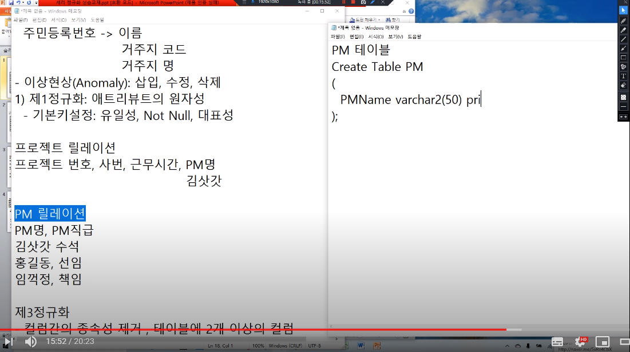630x352 pixels.
Task: Open 편집(E) menu in right Notepad
Action: tap(356, 37)
